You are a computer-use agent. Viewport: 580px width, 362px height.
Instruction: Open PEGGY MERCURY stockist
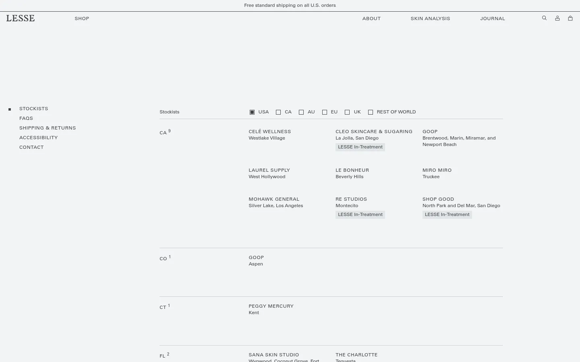click(271, 306)
